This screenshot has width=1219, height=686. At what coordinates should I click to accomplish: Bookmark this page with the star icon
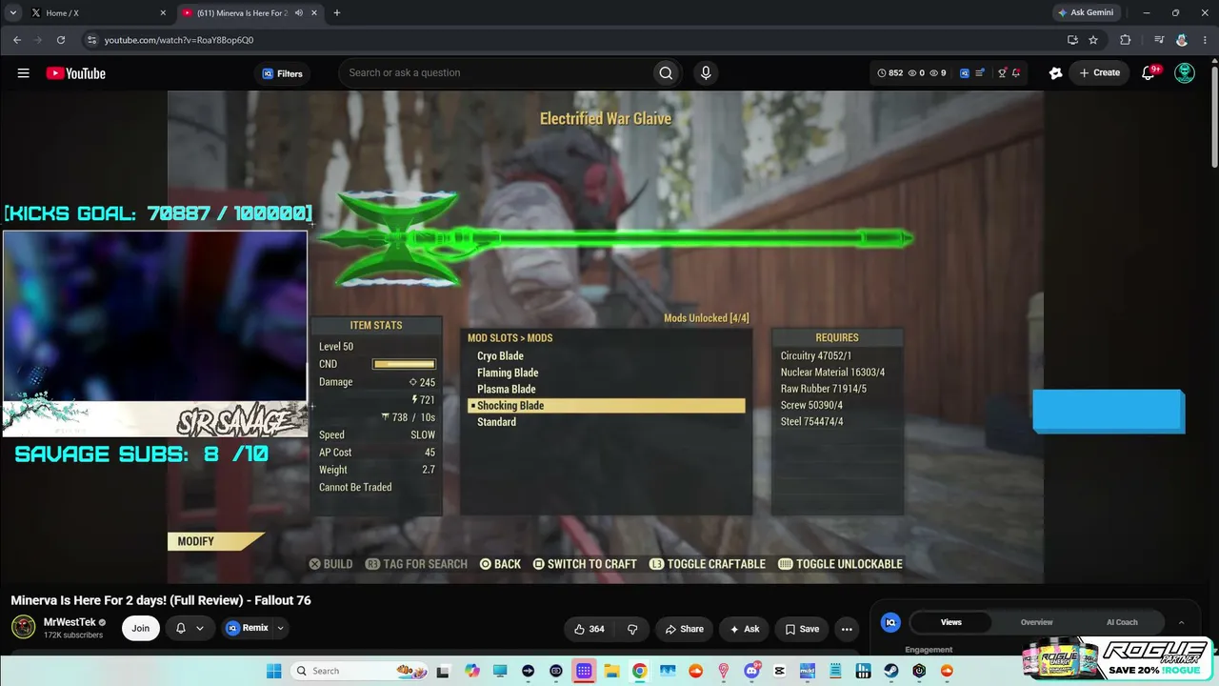pyautogui.click(x=1093, y=40)
